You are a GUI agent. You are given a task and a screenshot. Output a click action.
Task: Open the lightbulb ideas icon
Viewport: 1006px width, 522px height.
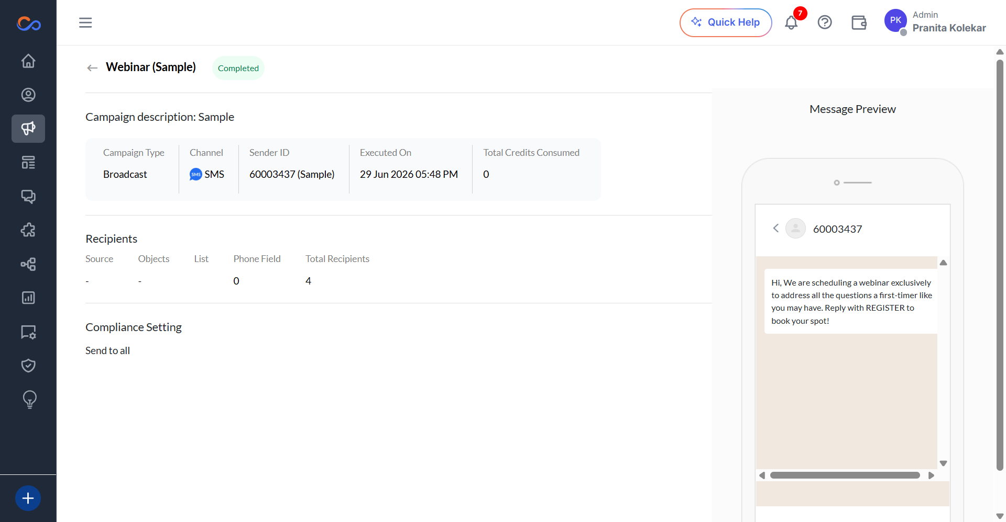[x=29, y=400]
